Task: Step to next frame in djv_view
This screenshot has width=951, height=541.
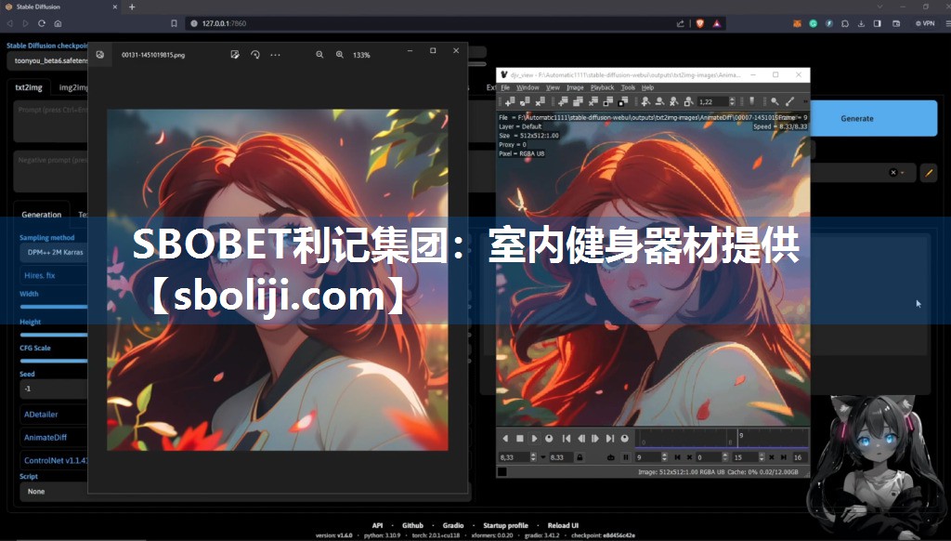Action: (x=595, y=438)
